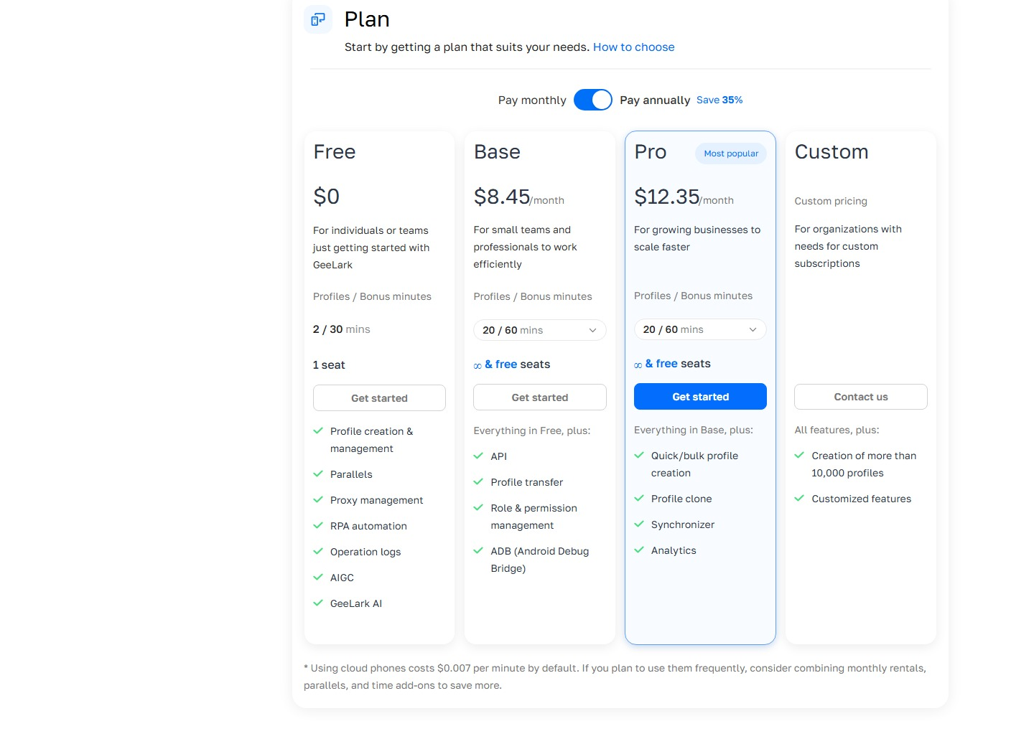Open the Pro plan profiles dropdown
Image resolution: width=1034 pixels, height=739 pixels.
click(x=700, y=329)
